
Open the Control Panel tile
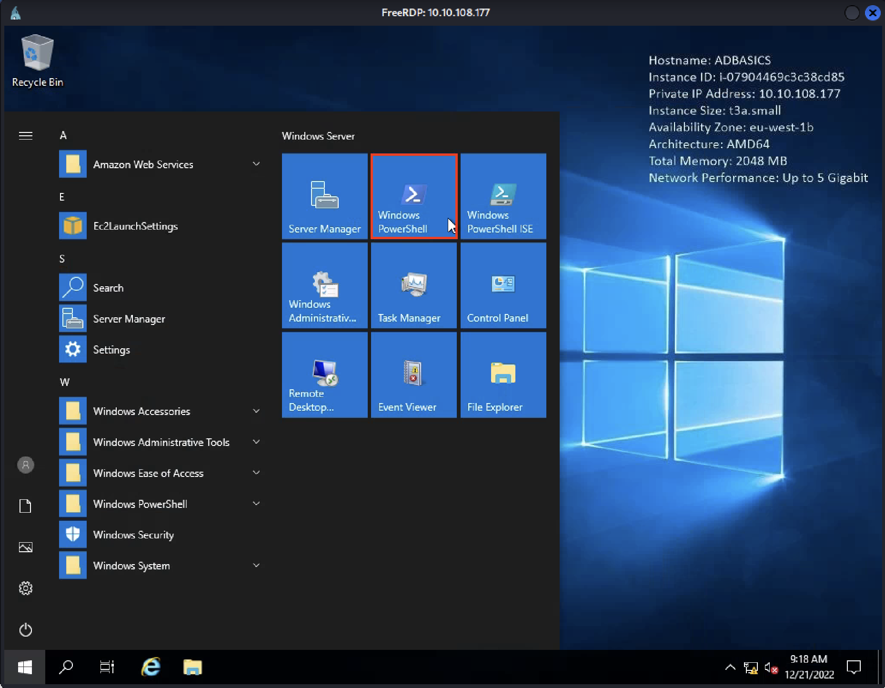(503, 285)
